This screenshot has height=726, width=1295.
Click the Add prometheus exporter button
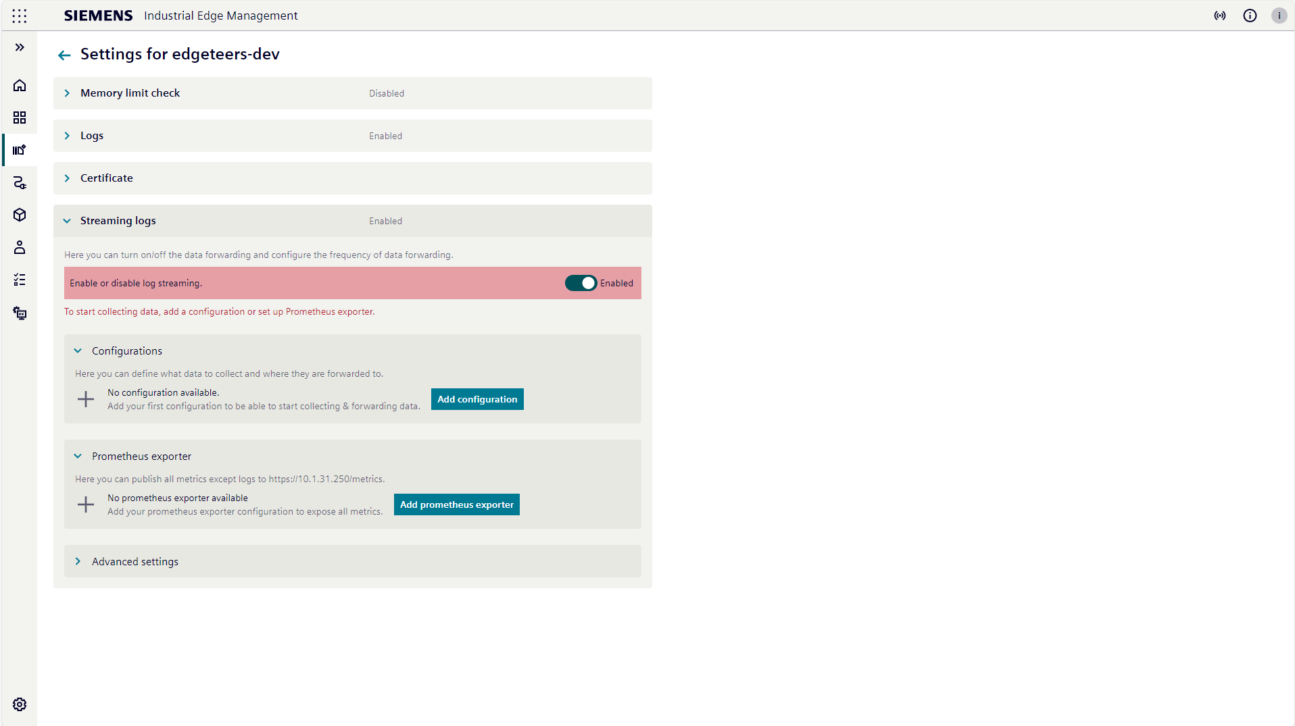tap(457, 504)
